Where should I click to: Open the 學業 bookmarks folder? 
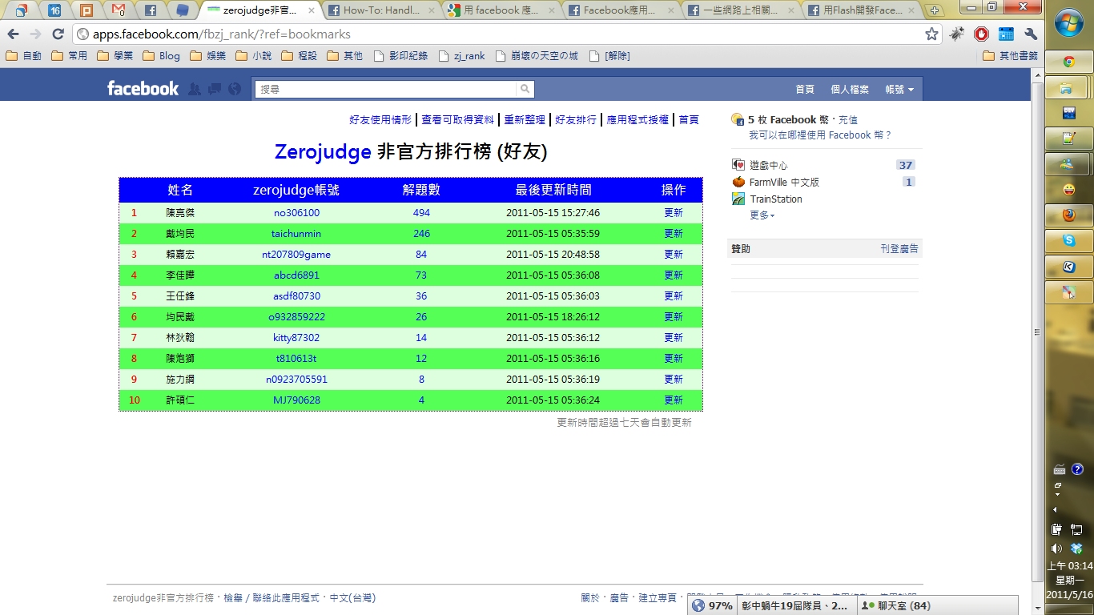coord(115,55)
